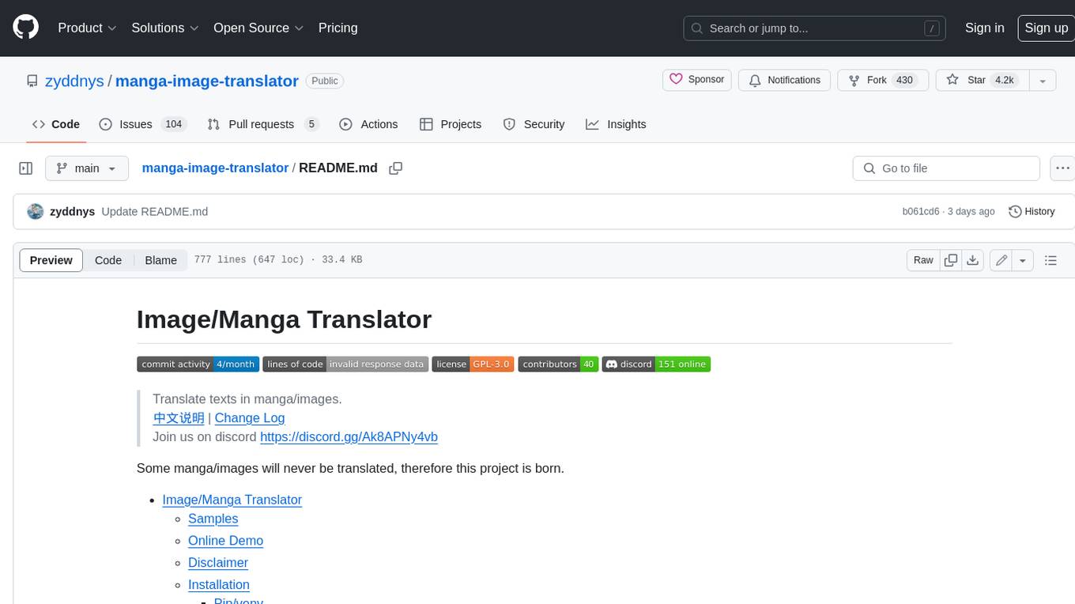This screenshot has height=604, width=1075.
Task: Open commit b061cd6
Action: 921,212
